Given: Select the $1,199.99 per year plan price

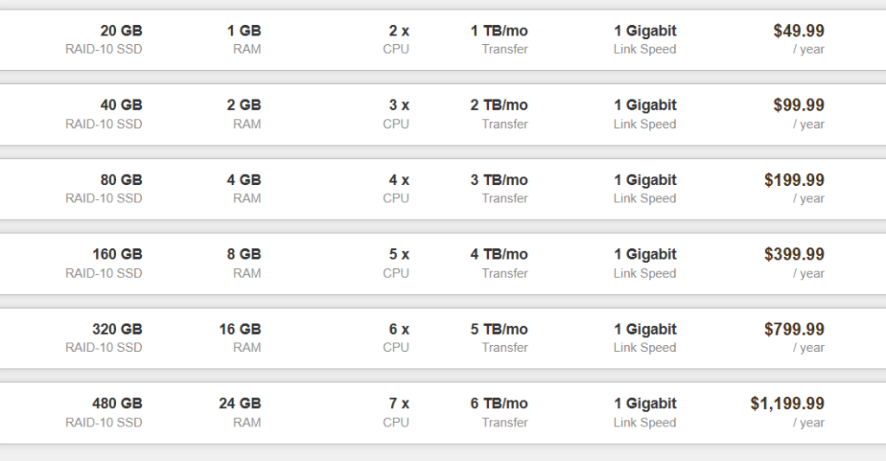Looking at the screenshot, I should pyautogui.click(x=787, y=412).
